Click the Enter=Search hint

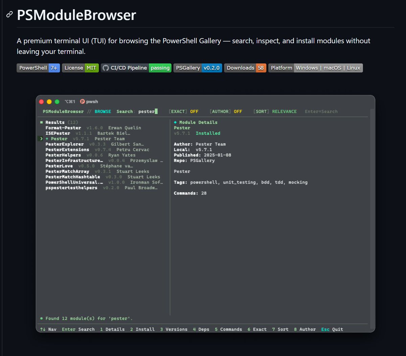(x=321, y=111)
